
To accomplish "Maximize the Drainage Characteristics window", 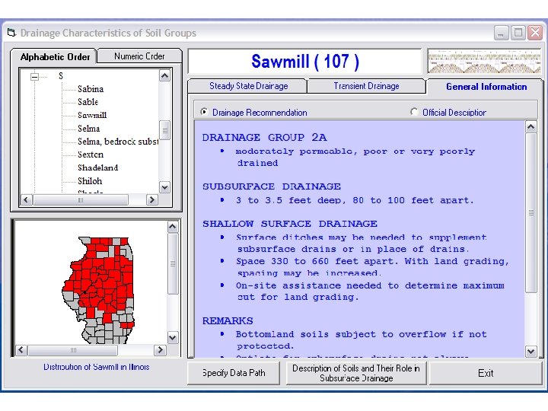I will pyautogui.click(x=518, y=33).
